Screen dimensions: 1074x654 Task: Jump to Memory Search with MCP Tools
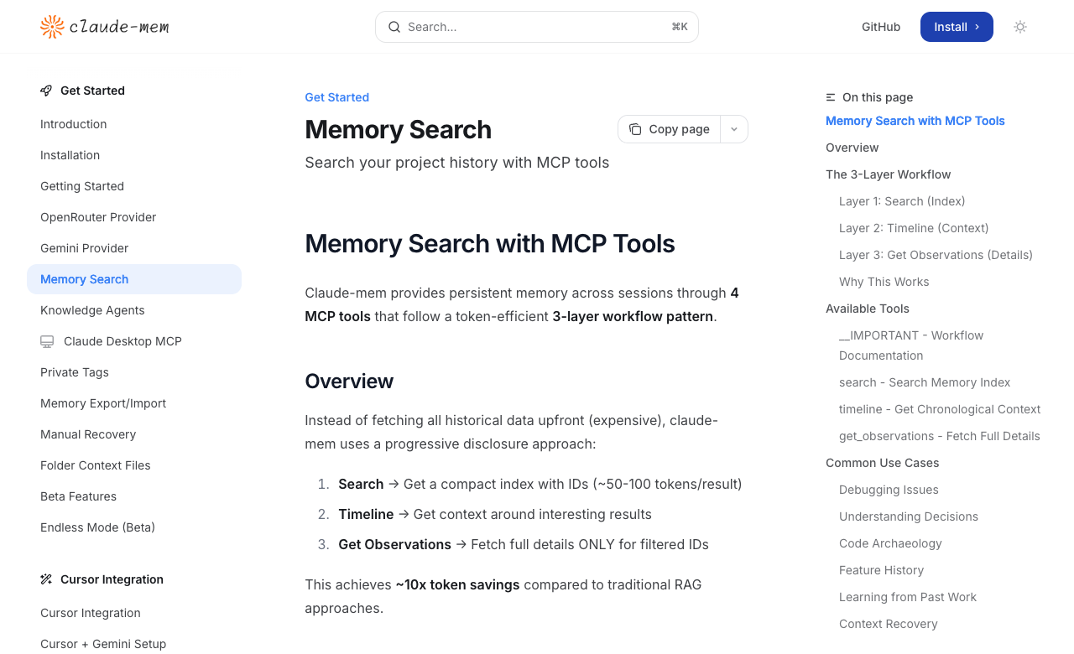tap(915, 121)
